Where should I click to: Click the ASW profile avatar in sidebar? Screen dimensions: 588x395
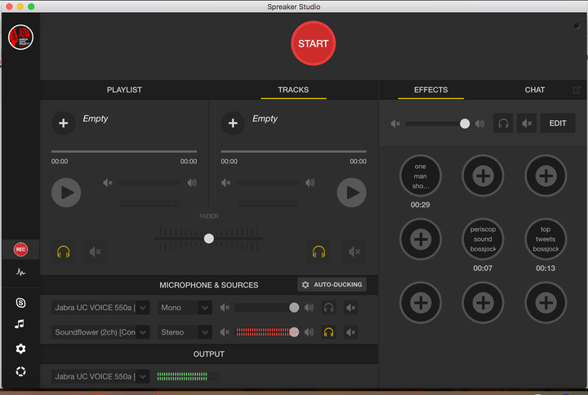(20, 37)
